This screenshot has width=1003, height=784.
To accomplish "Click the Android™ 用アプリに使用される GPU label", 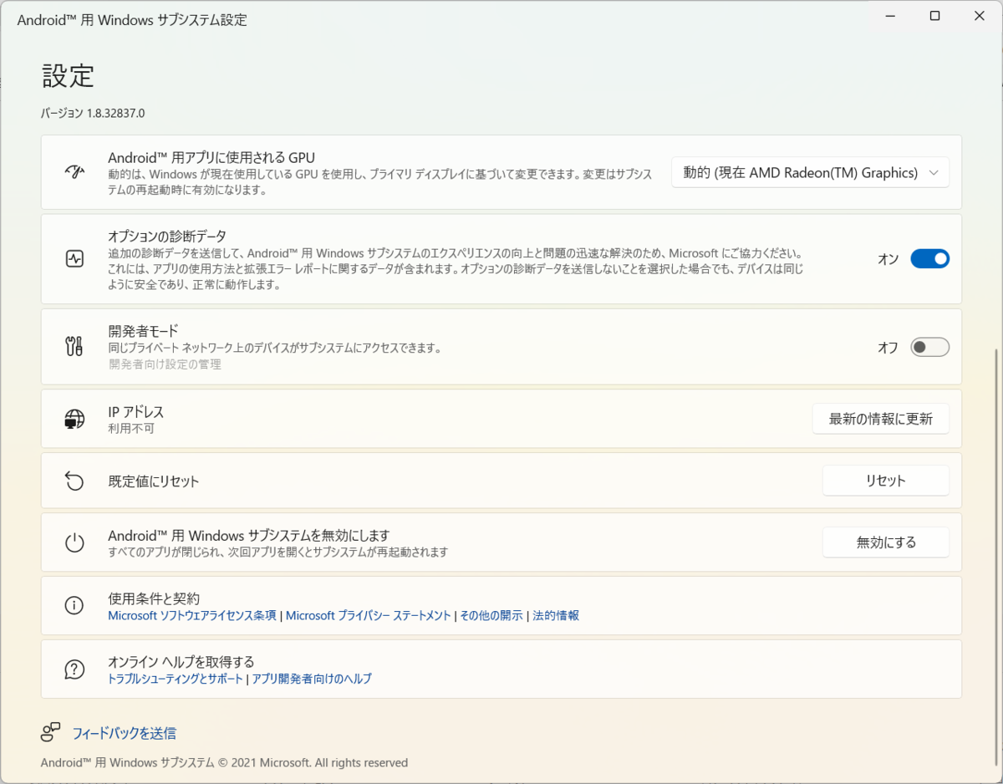I will coord(211,157).
